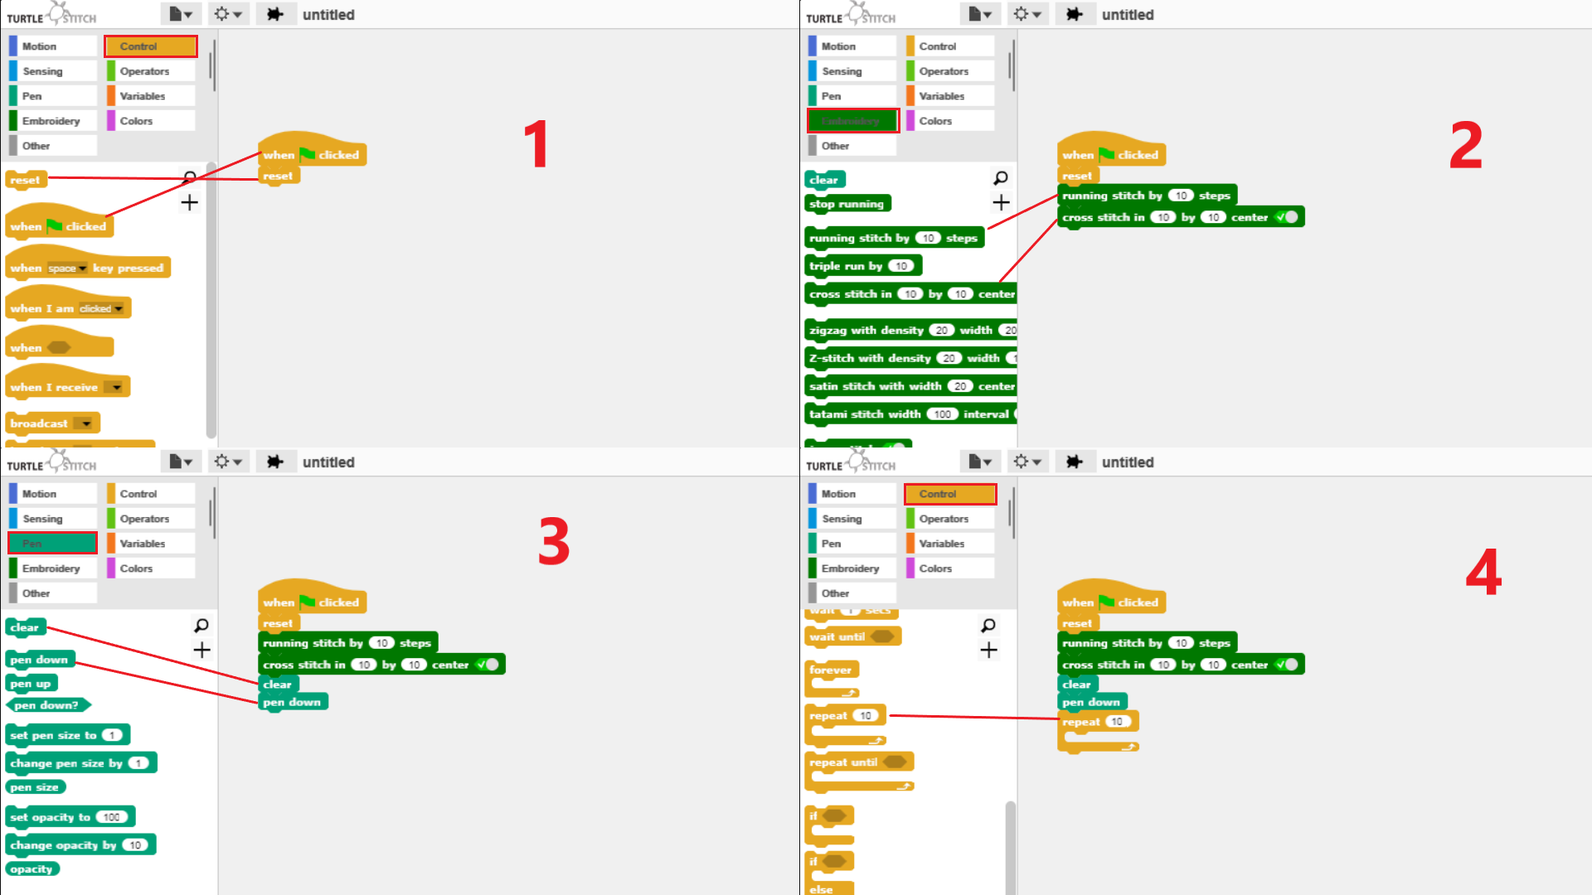1592x895 pixels.
Task: Click the 'stop running' block in panel 2 palette
Action: click(x=846, y=204)
